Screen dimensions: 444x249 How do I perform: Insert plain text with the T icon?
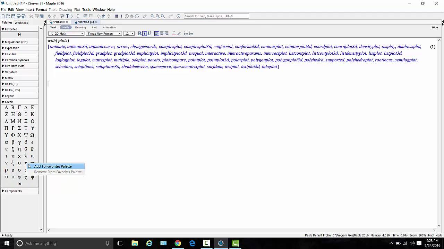coord(68,16)
